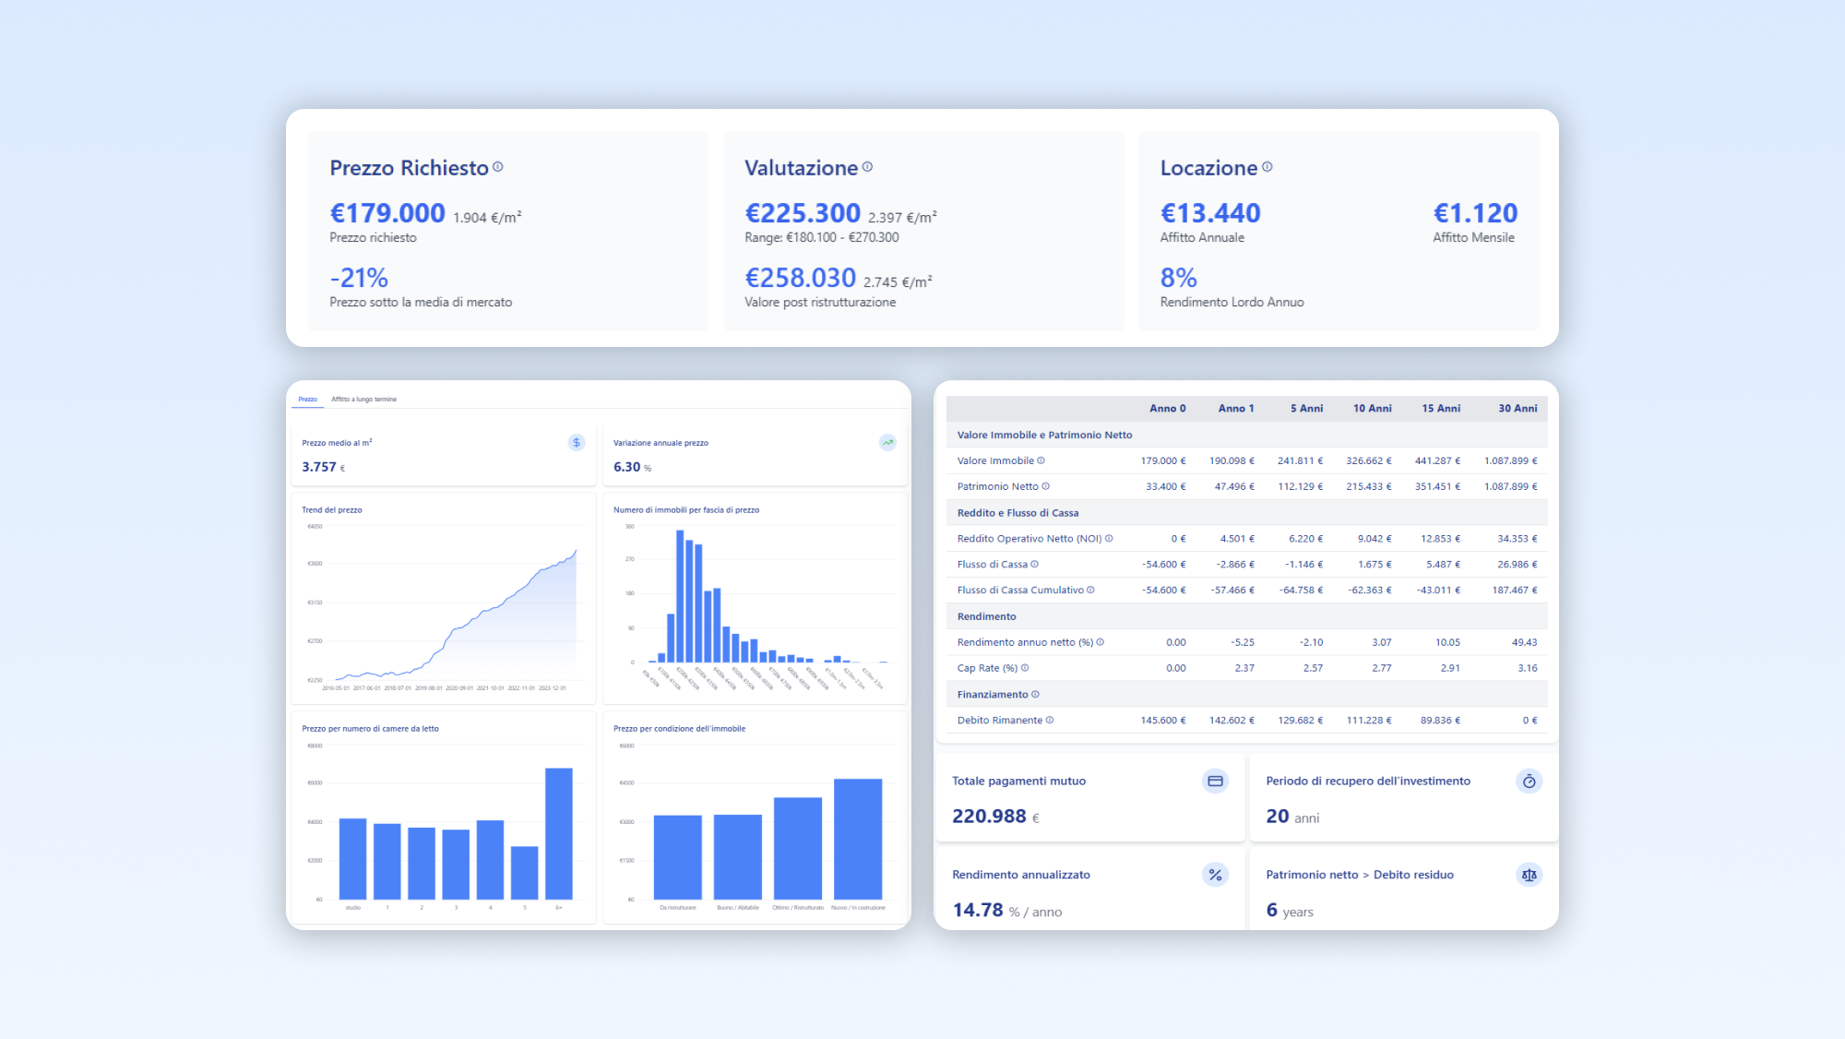The height and width of the screenshot is (1039, 1845).
Task: Click dollar icon in Prezzo medio al m² card
Action: pyautogui.click(x=577, y=443)
